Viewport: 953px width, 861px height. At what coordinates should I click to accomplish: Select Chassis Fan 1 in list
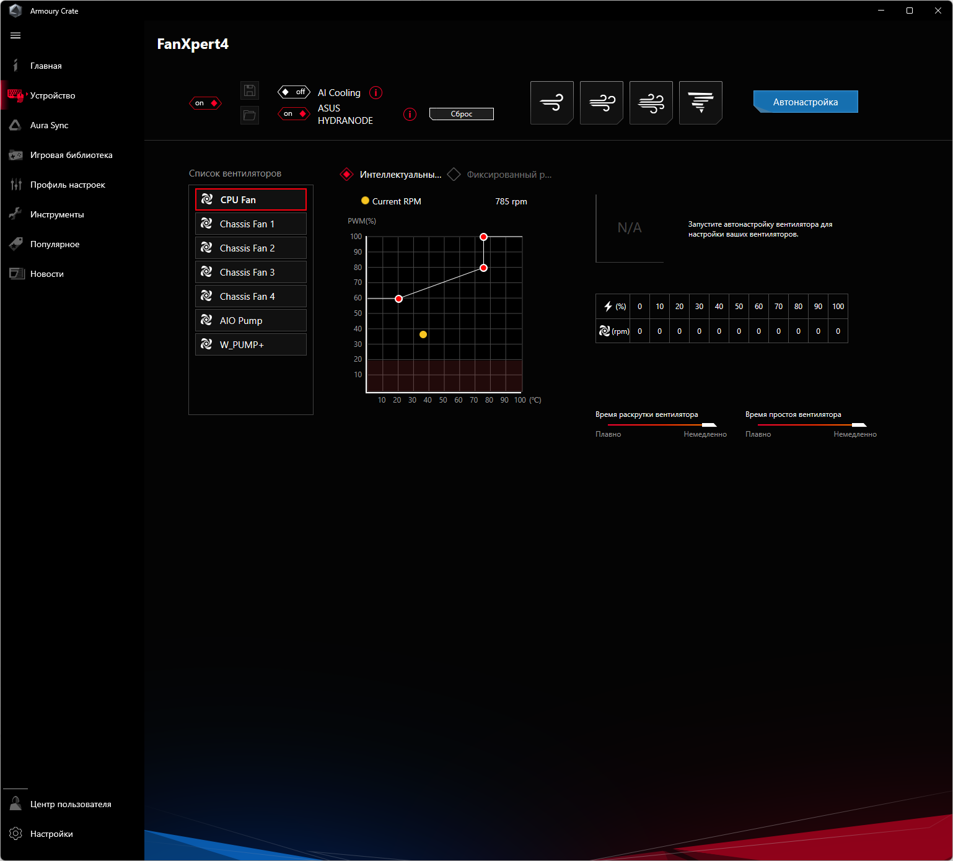pyautogui.click(x=251, y=224)
